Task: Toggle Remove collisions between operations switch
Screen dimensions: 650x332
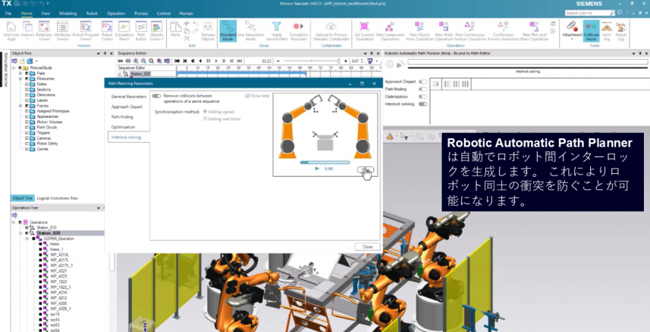Action: pyautogui.click(x=157, y=96)
